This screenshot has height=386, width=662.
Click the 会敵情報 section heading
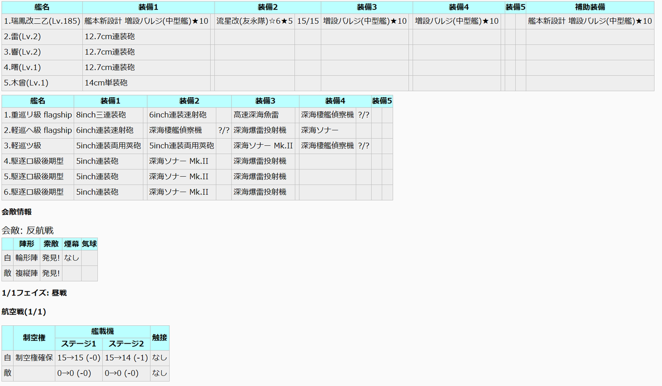pyautogui.click(x=17, y=211)
